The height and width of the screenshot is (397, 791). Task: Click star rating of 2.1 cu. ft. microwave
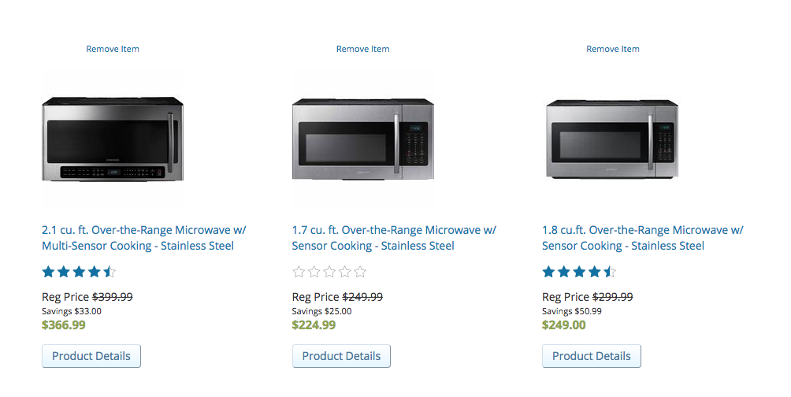tap(79, 273)
